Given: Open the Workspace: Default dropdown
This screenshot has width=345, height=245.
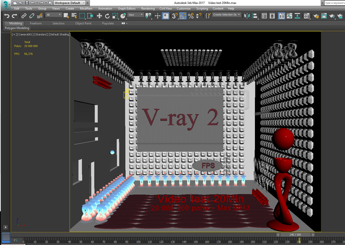Looking at the screenshot, I should [70, 3].
